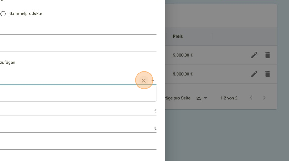Screen dimensions: 289x161
Task: Sort by the Preis column header
Action: coord(178,36)
